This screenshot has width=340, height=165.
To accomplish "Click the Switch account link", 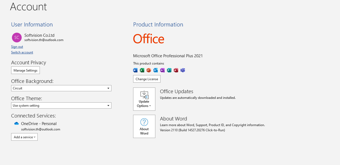I will point(22,52).
